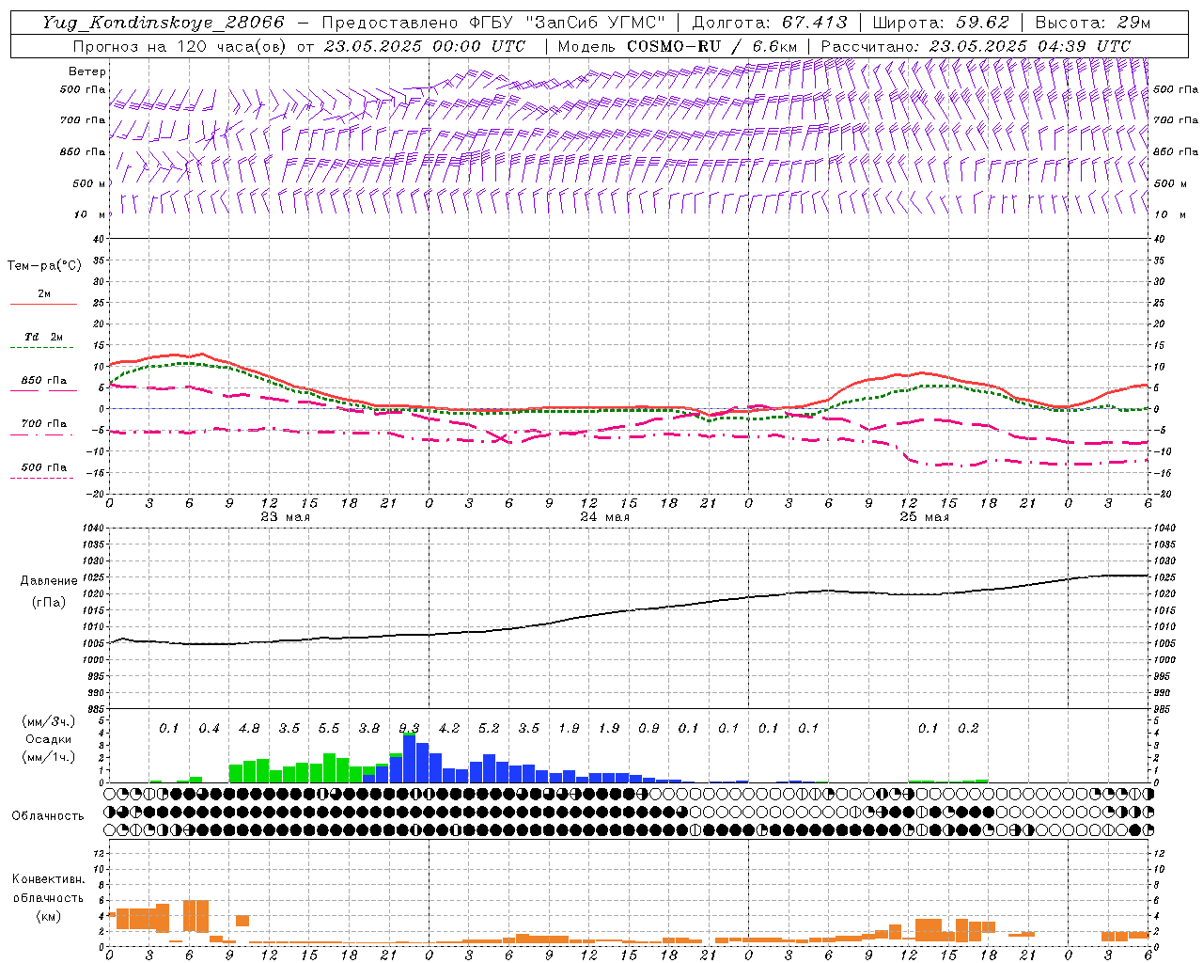Click the 23 мая date label

[x=285, y=517]
